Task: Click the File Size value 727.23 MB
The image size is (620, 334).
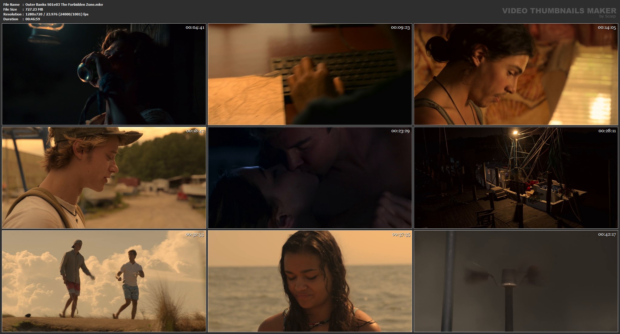Action: (x=34, y=9)
